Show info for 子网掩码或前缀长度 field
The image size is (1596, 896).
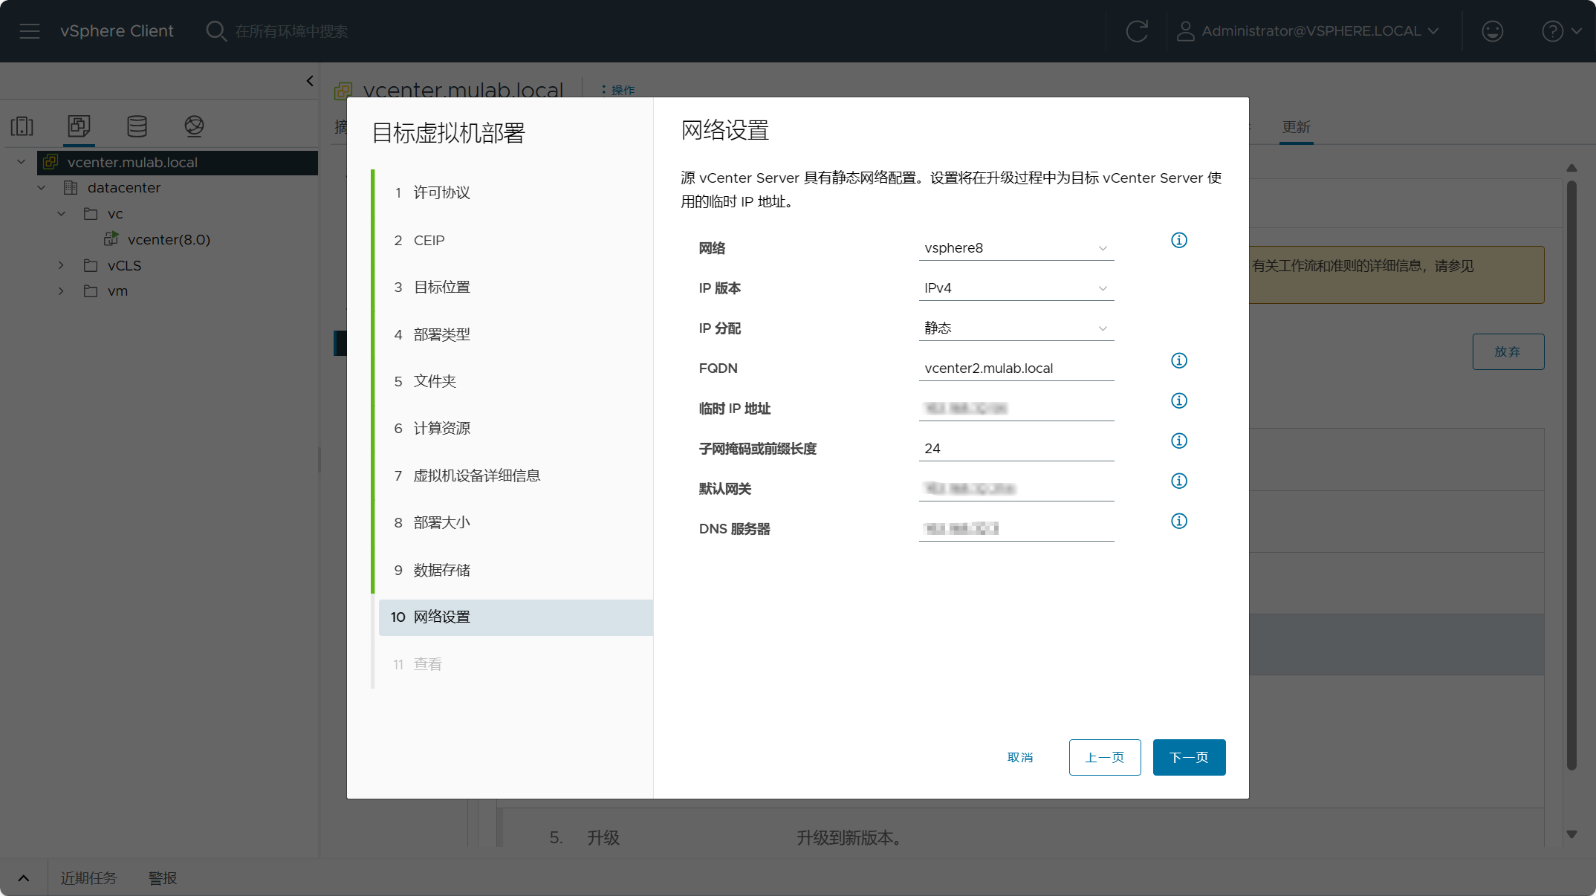click(x=1179, y=441)
